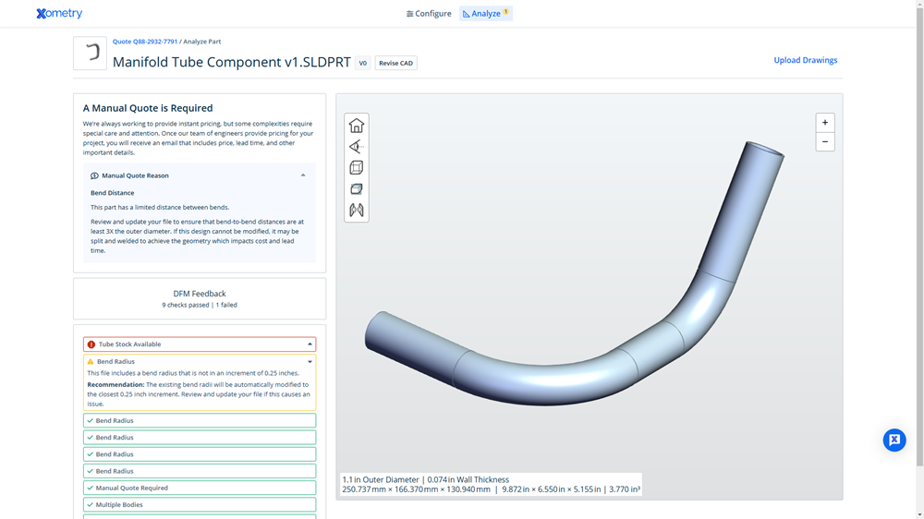924x519 pixels.
Task: Toggle the yellow warning Bend Radius arrow
Action: pos(310,362)
